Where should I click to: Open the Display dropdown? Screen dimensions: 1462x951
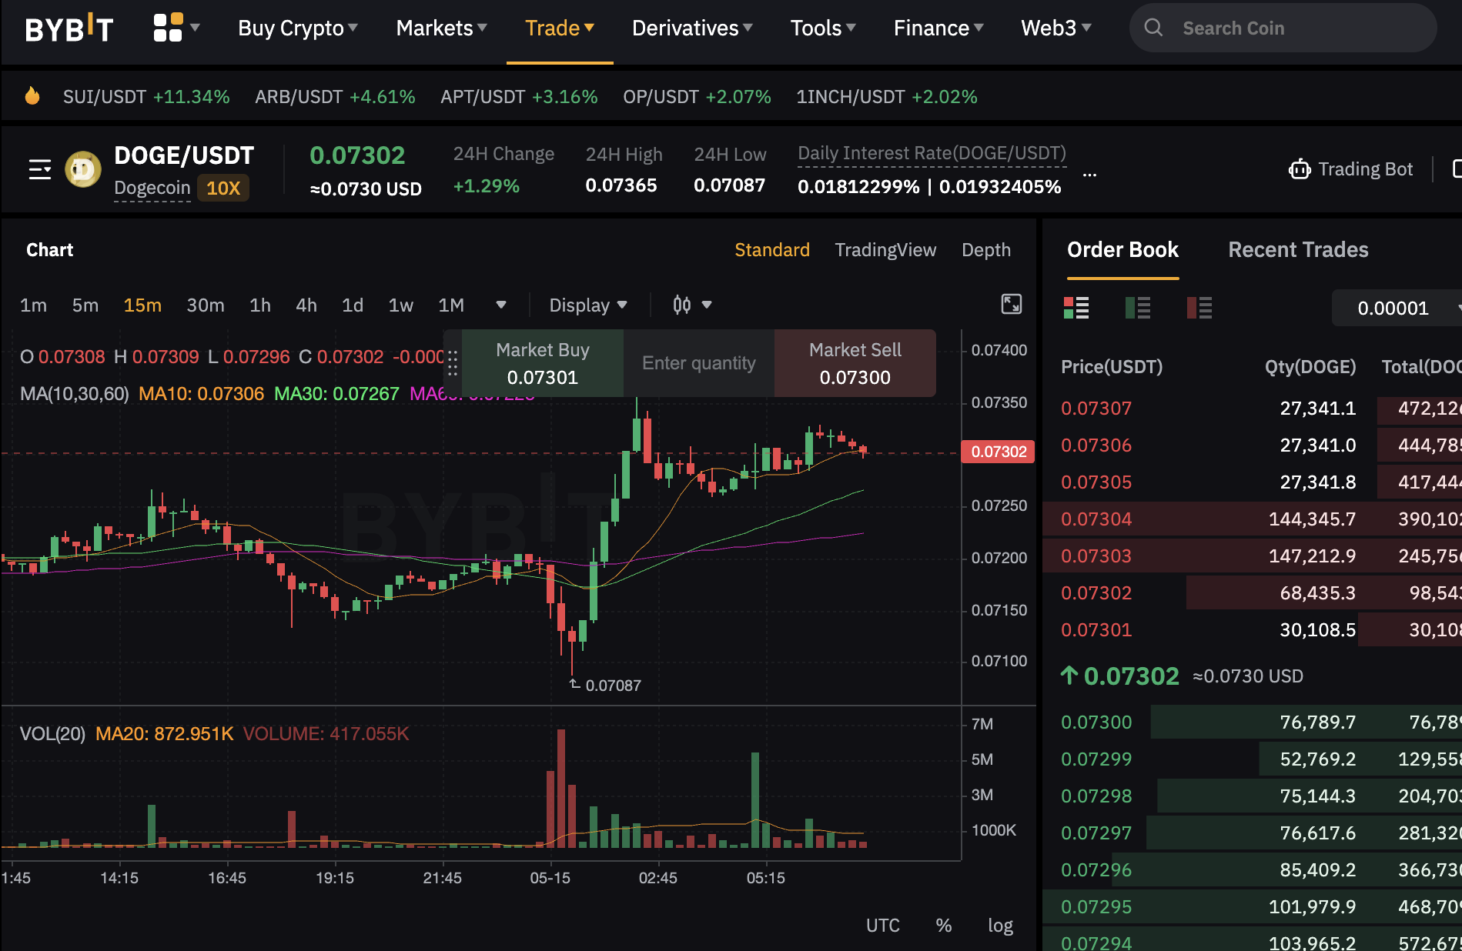588,305
